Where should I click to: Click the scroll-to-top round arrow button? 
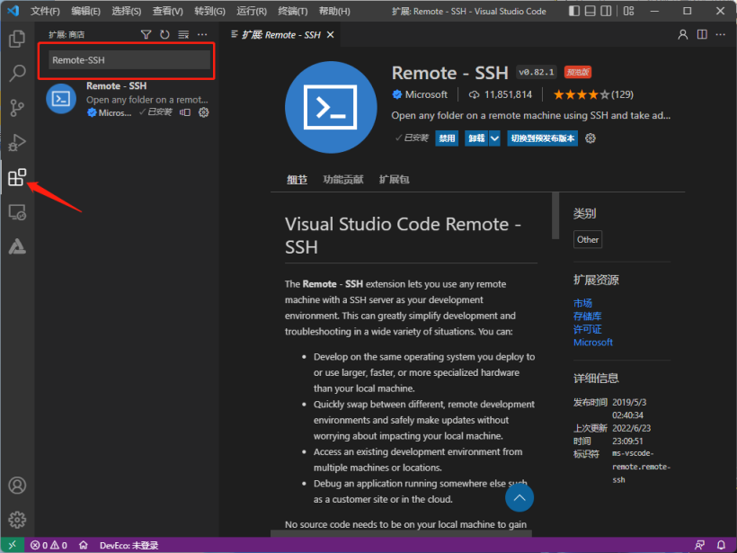click(x=519, y=497)
